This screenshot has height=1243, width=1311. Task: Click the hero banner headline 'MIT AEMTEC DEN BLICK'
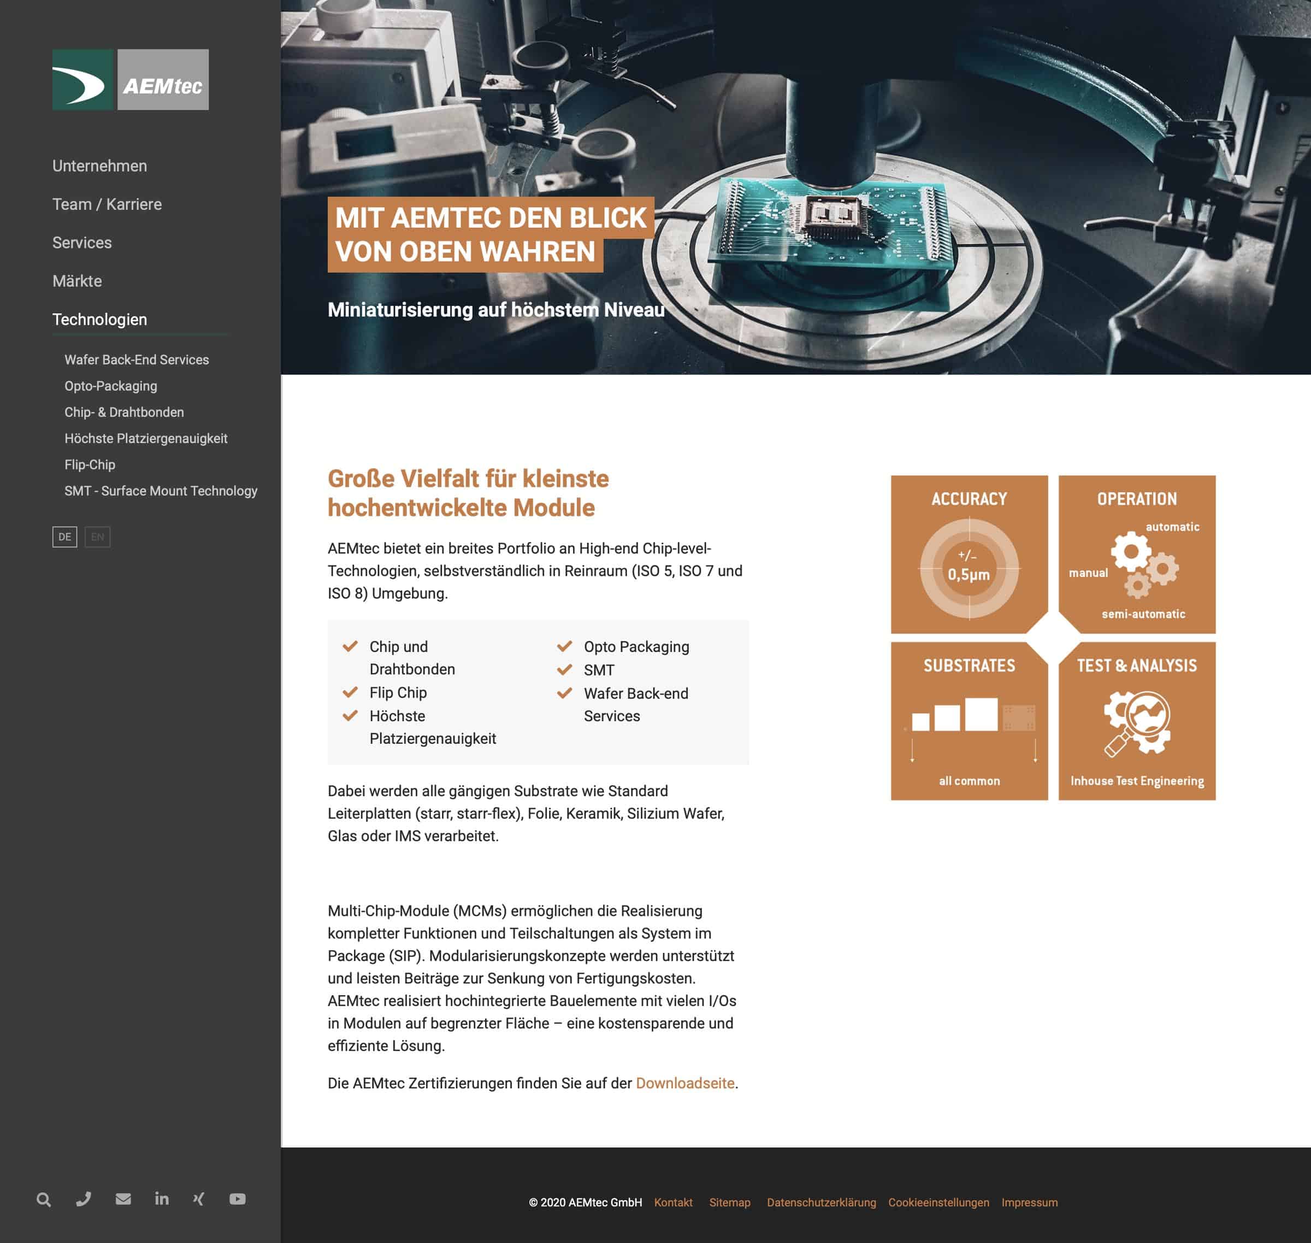(x=491, y=218)
